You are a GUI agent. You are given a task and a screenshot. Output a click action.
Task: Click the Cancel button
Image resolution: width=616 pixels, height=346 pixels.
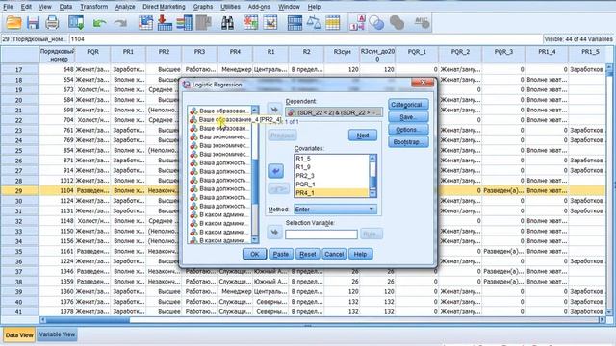point(334,254)
